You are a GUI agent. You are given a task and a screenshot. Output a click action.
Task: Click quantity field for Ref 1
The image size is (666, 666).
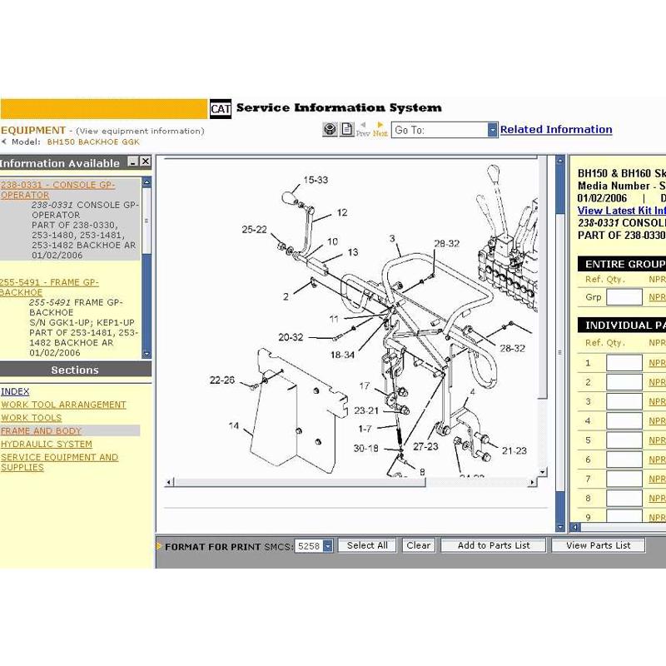coord(624,363)
